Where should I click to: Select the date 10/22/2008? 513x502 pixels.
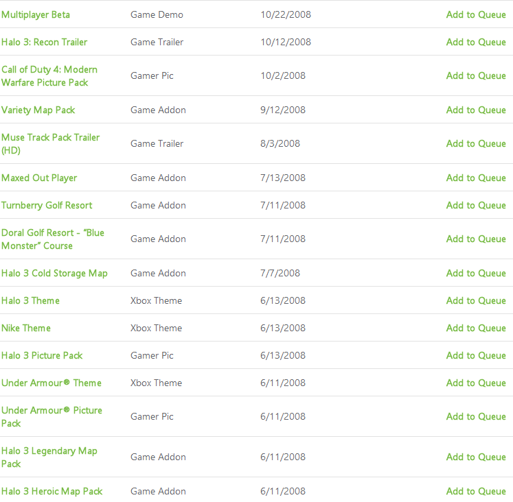286,14
